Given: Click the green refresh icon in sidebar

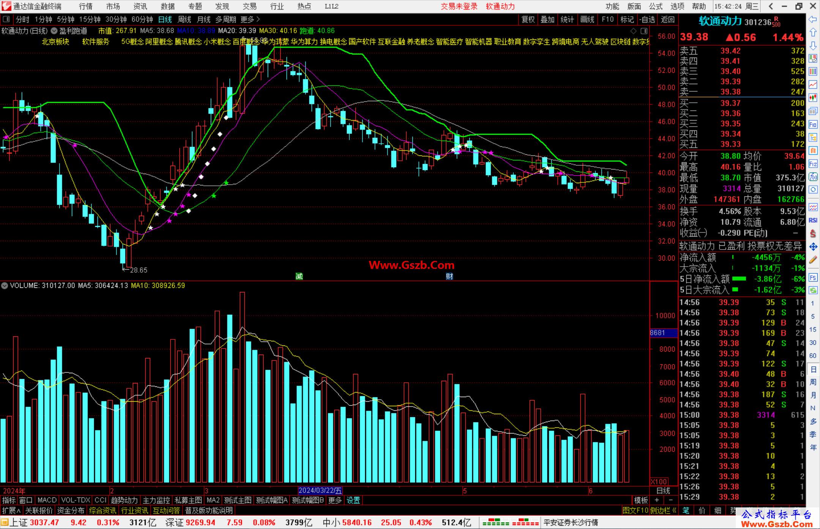Looking at the screenshot, I should point(813,290).
